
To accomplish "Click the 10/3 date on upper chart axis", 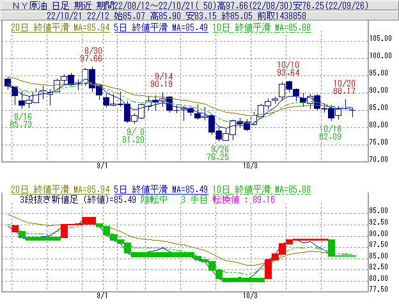I will pos(251,166).
